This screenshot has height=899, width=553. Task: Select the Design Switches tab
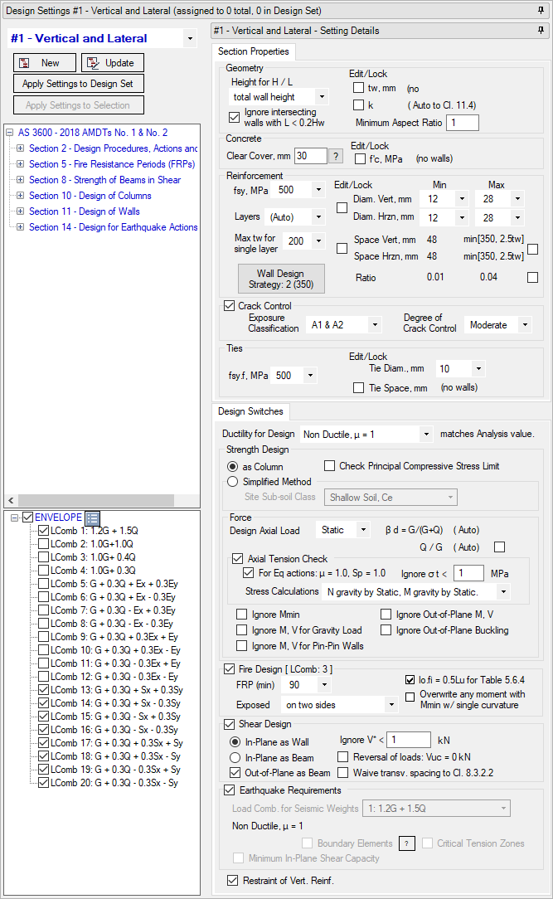click(x=252, y=411)
